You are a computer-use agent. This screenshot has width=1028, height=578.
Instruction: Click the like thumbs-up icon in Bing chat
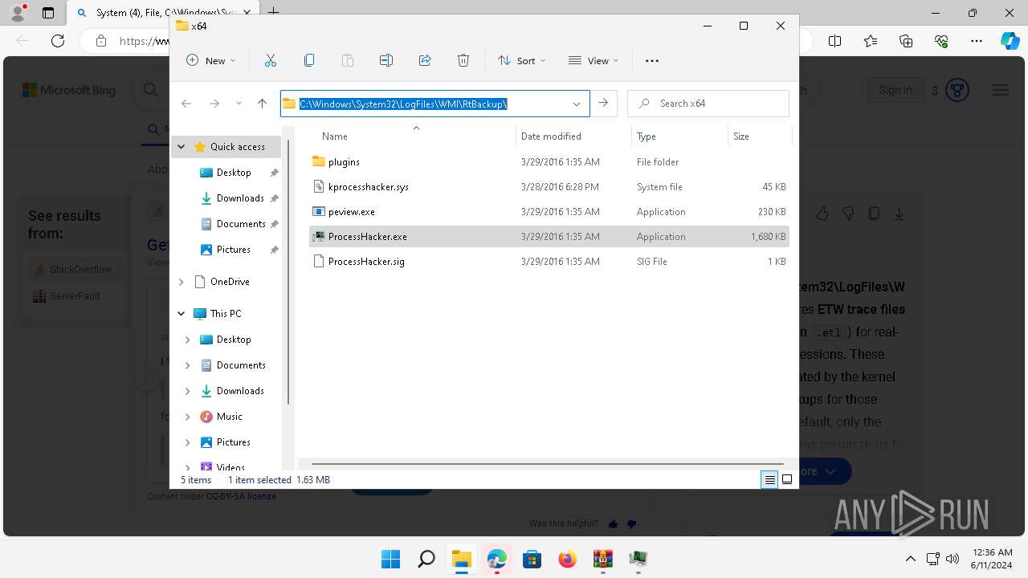pos(822,214)
